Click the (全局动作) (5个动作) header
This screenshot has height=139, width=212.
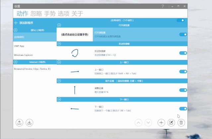[x=122, y=20]
